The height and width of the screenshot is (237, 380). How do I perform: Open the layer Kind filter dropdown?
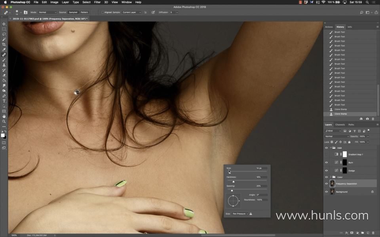point(333,131)
